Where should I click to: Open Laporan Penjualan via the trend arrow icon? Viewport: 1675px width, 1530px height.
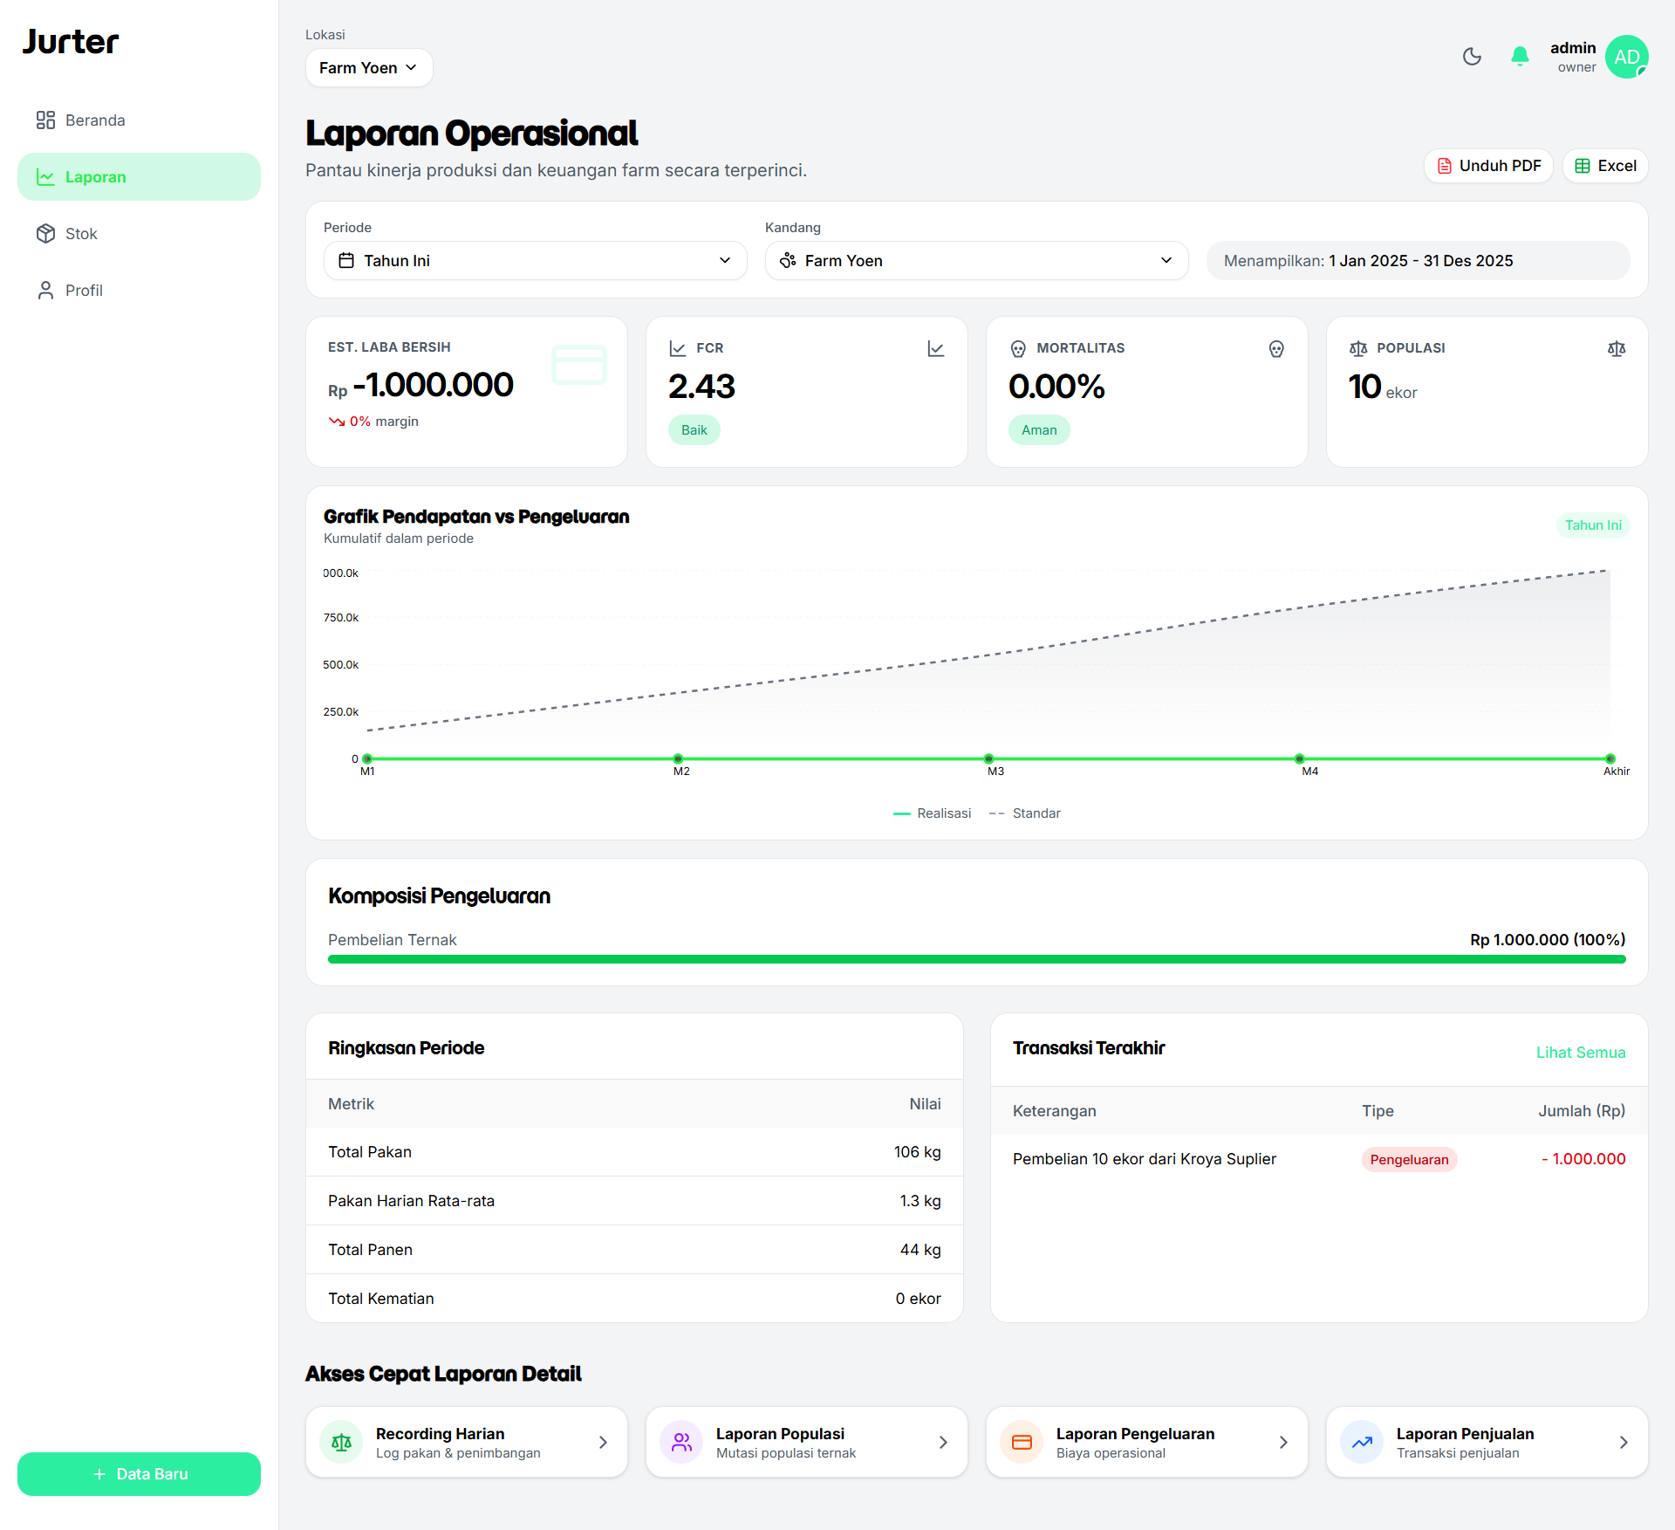(1362, 1442)
